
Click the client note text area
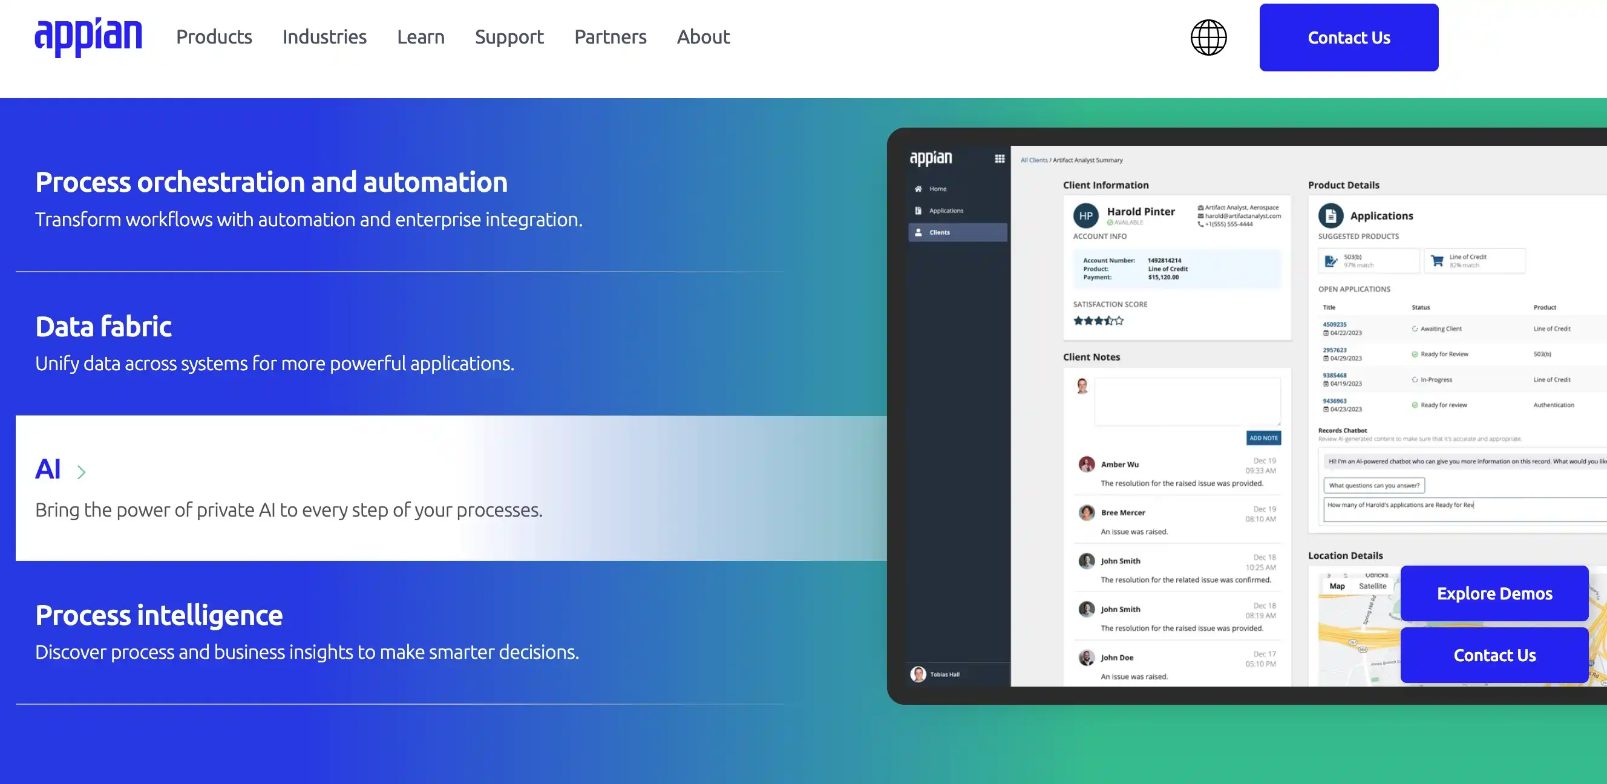(1188, 402)
